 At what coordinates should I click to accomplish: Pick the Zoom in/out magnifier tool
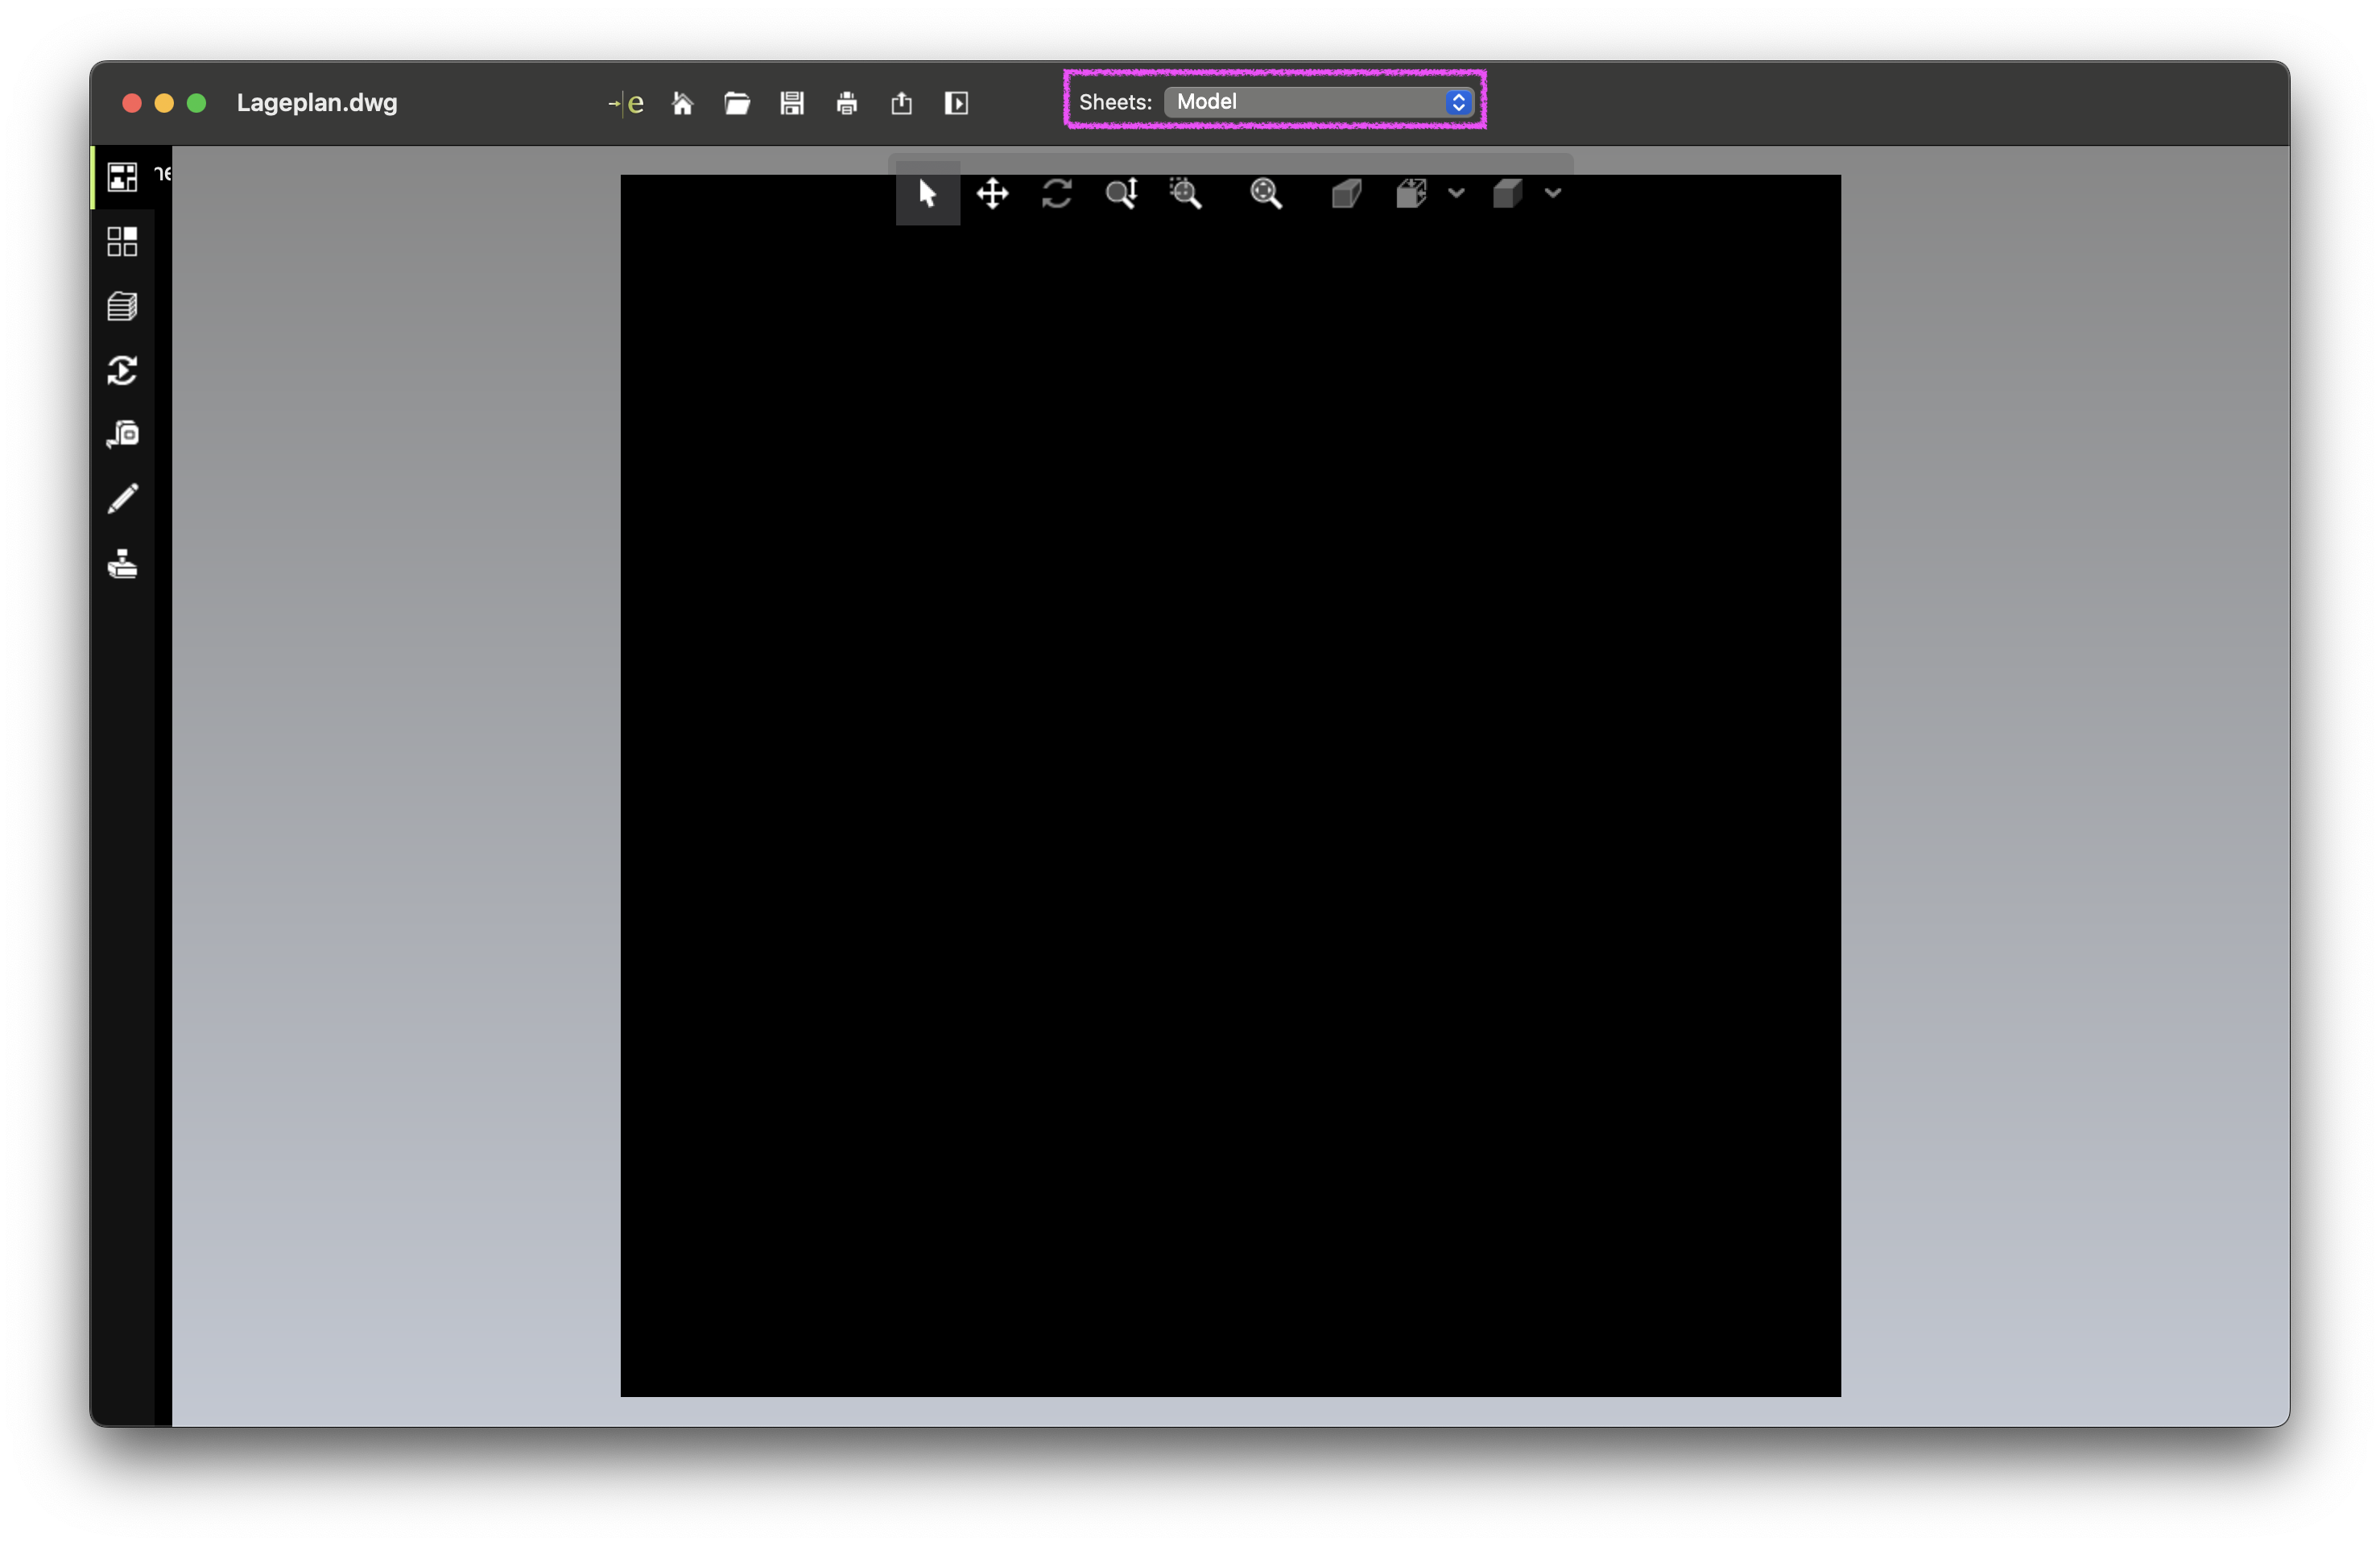tap(1122, 193)
